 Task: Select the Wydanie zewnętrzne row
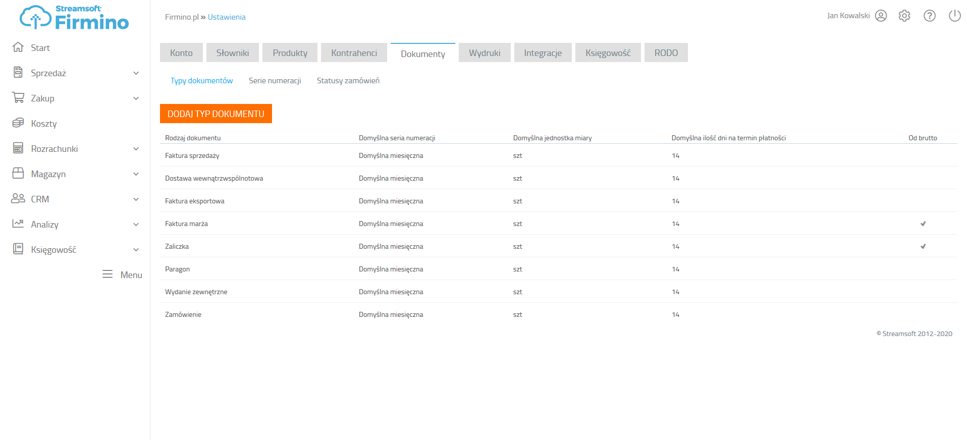(558, 292)
